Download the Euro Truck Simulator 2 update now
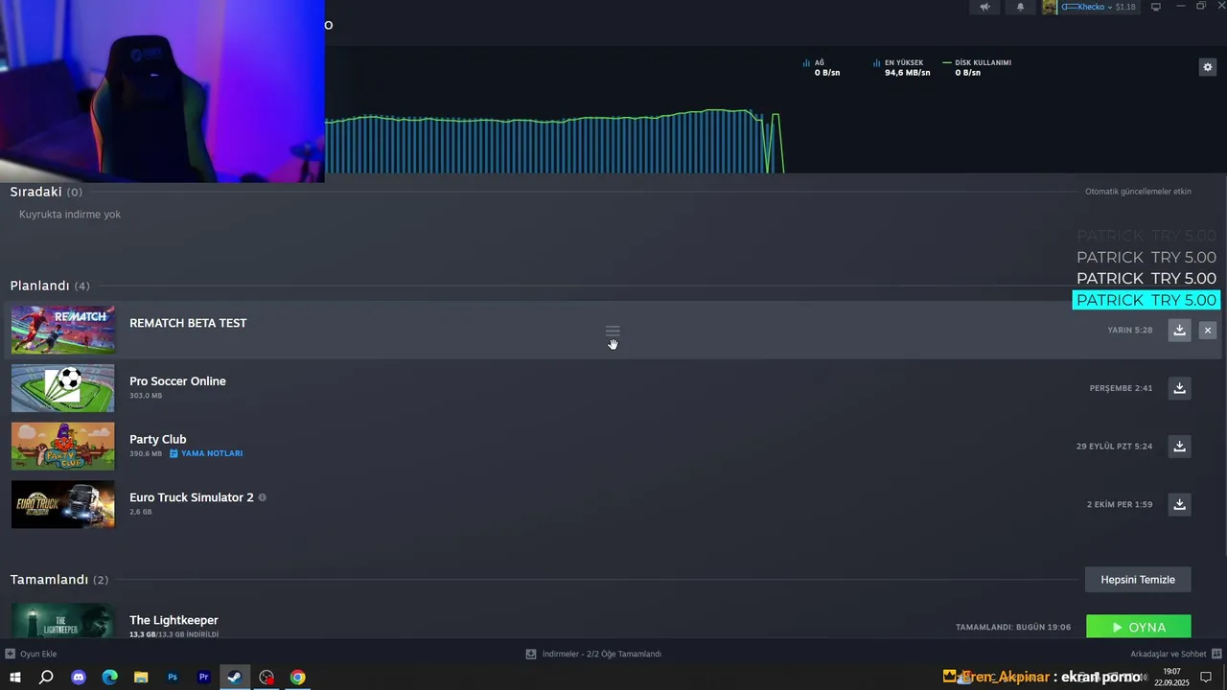Viewport: 1227px width, 690px height. (x=1179, y=504)
